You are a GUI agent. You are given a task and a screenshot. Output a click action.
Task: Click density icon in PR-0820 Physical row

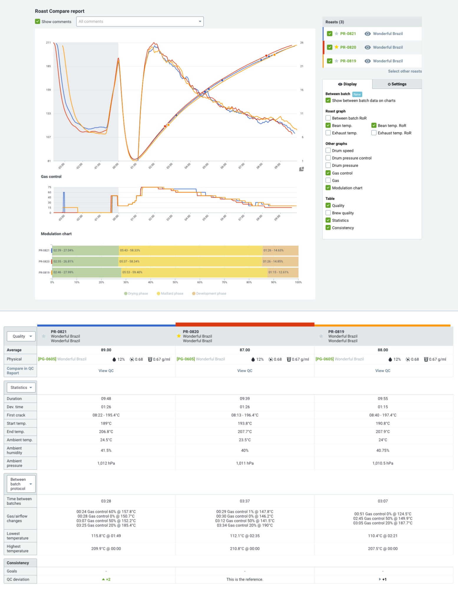[x=289, y=359]
